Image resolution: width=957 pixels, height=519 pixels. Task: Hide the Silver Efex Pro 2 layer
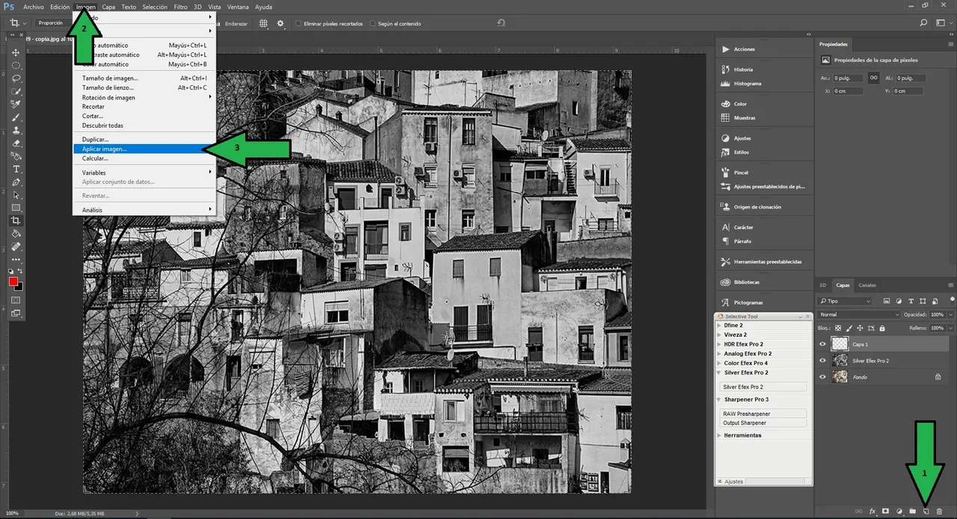pyautogui.click(x=823, y=361)
